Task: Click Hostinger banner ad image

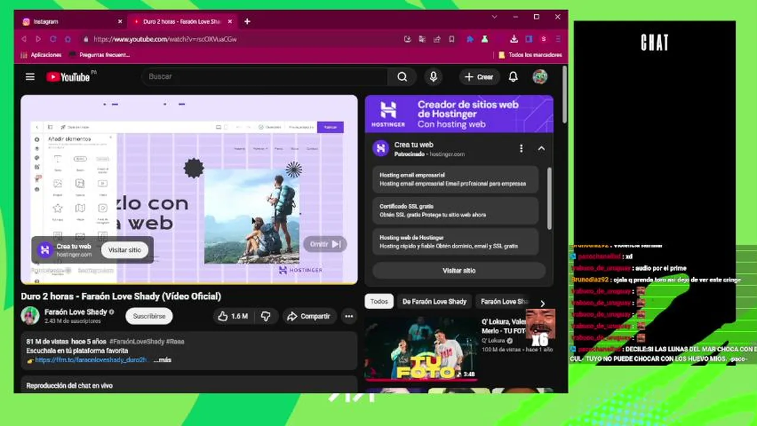Action: (x=459, y=114)
